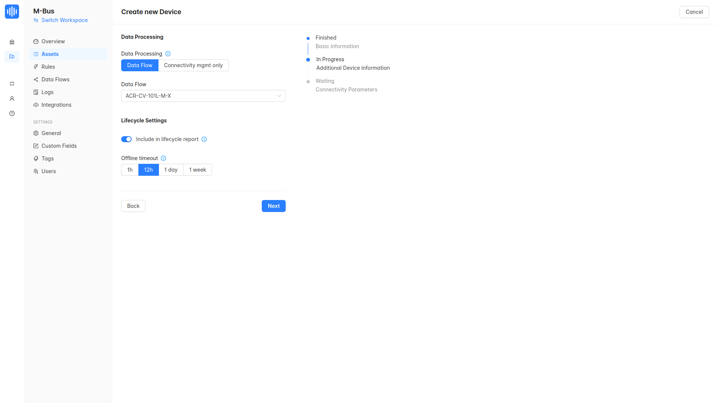Image resolution: width=718 pixels, height=403 pixels.
Task: Choose the 1 day timeout option
Action: click(171, 170)
